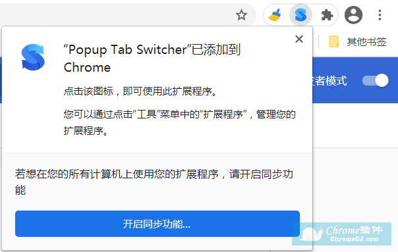Open the Chrome profile avatar menu
This screenshot has height=252, width=398.
[353, 15]
